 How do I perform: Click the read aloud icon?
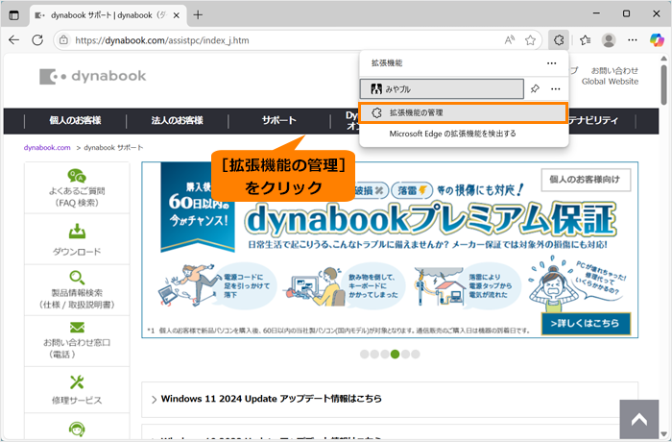point(510,40)
